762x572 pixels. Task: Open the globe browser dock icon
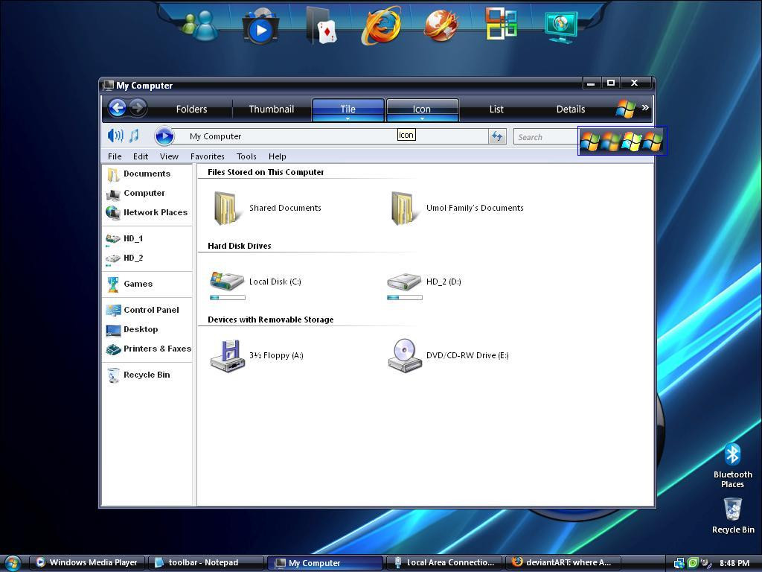coord(441,25)
